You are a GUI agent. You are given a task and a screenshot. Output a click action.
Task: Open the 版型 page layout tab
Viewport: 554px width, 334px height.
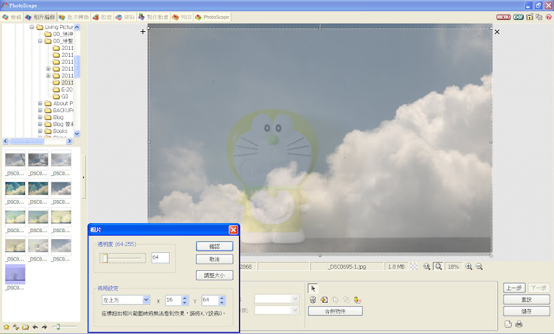[x=102, y=17]
